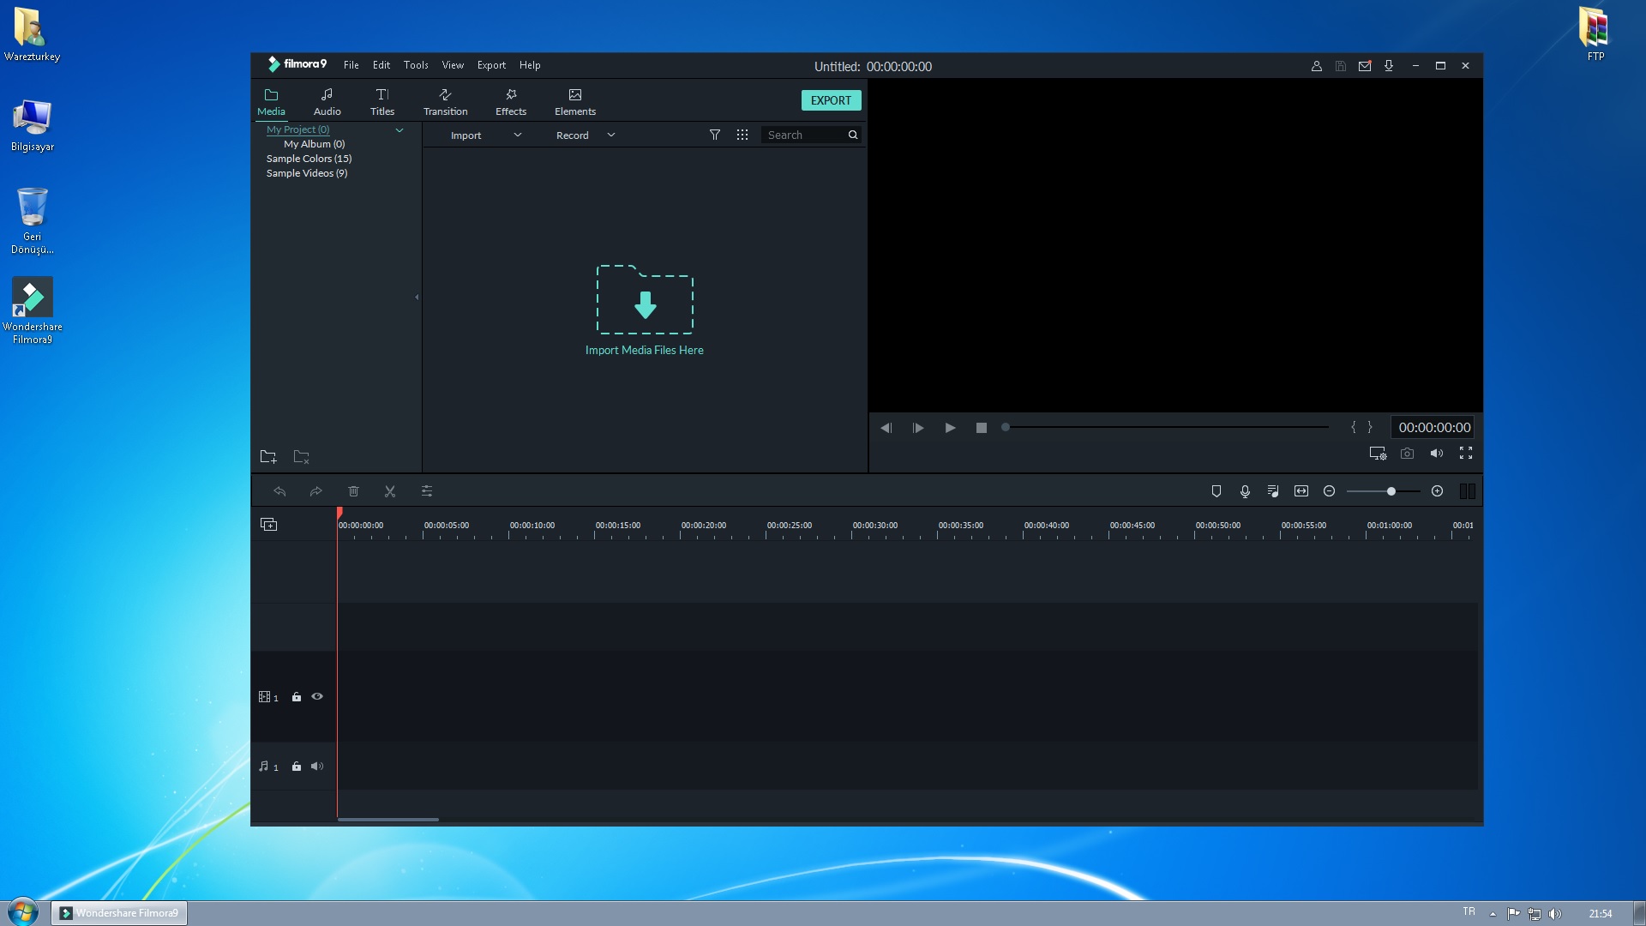Expand the Import dropdown

(x=517, y=135)
